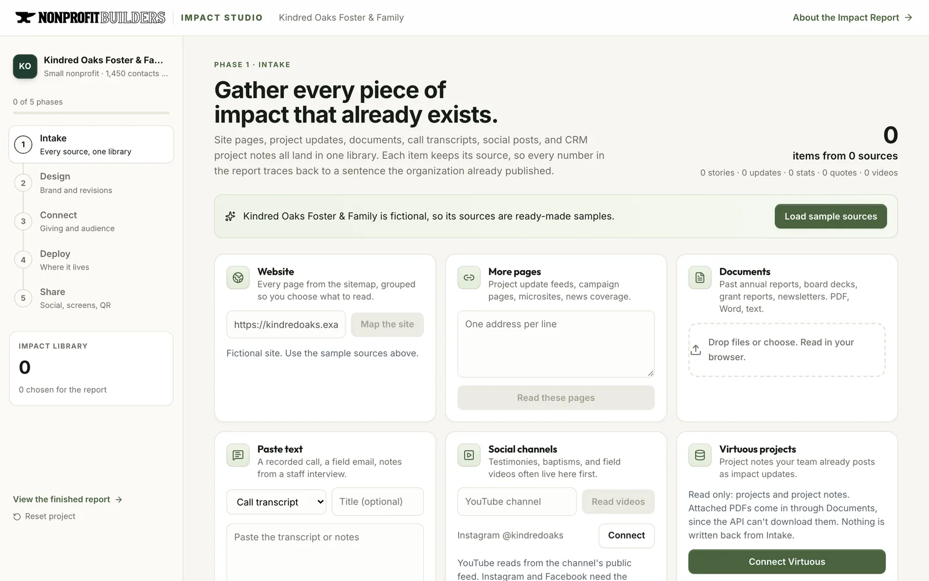The height and width of the screenshot is (581, 929).
Task: Click the phases progress bar
Action: click(x=91, y=113)
